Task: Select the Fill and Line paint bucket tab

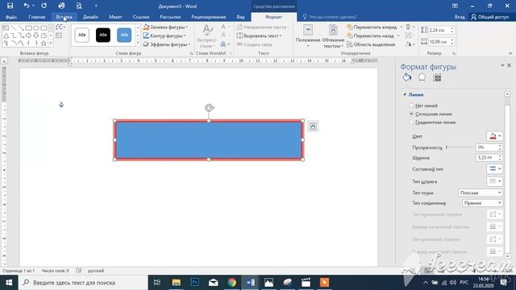Action: click(x=406, y=77)
